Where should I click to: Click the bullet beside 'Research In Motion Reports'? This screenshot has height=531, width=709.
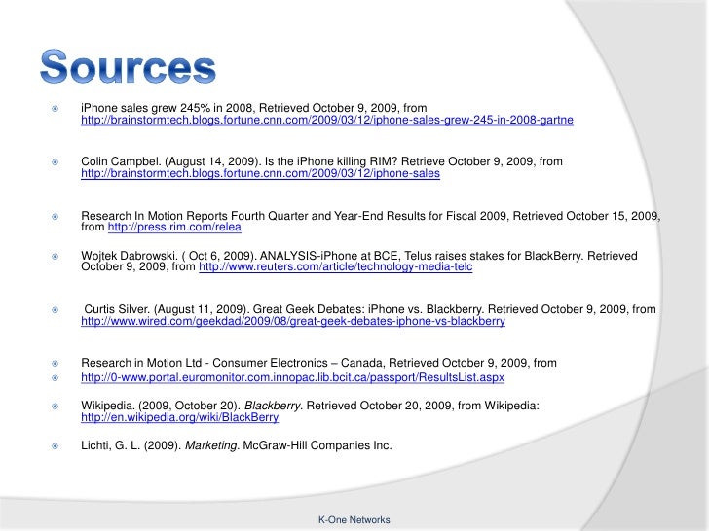click(56, 216)
